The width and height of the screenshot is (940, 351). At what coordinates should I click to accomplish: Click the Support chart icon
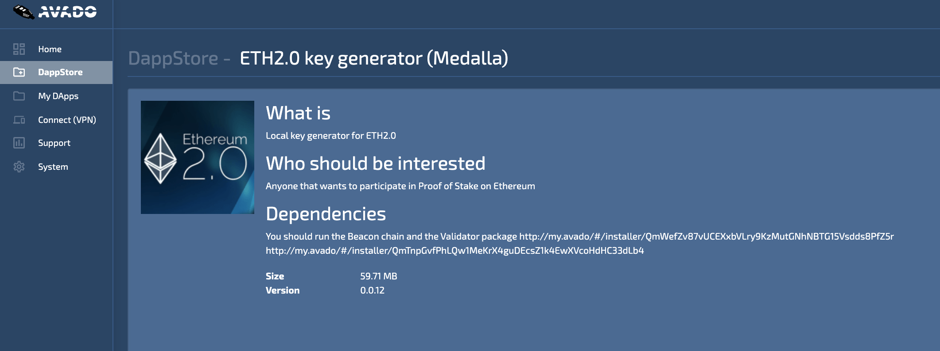tap(19, 143)
